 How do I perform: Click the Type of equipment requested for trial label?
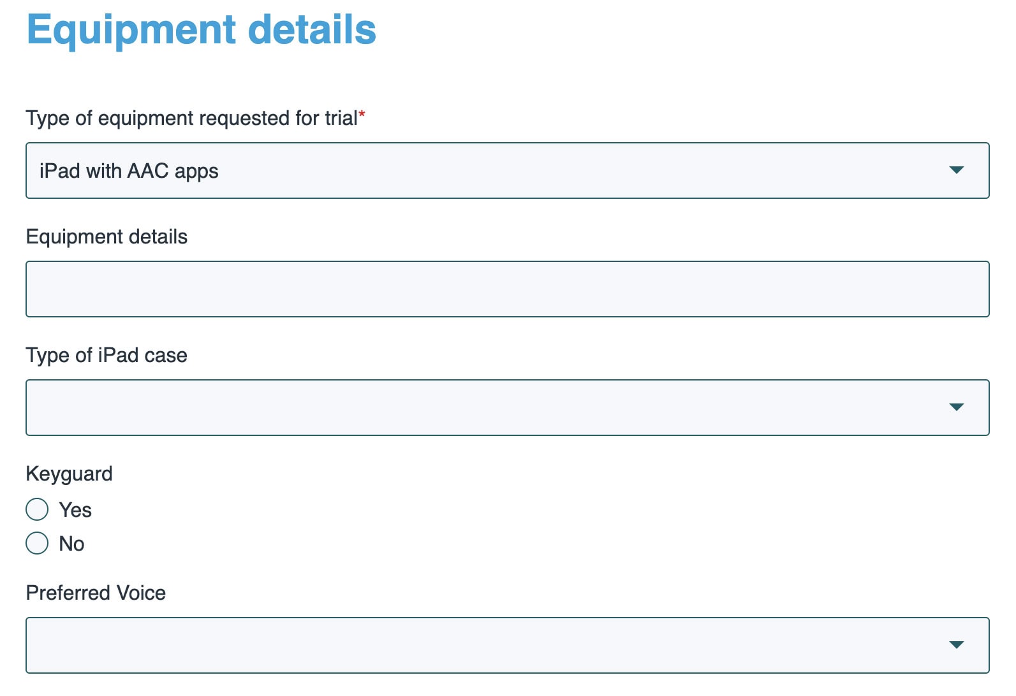190,118
